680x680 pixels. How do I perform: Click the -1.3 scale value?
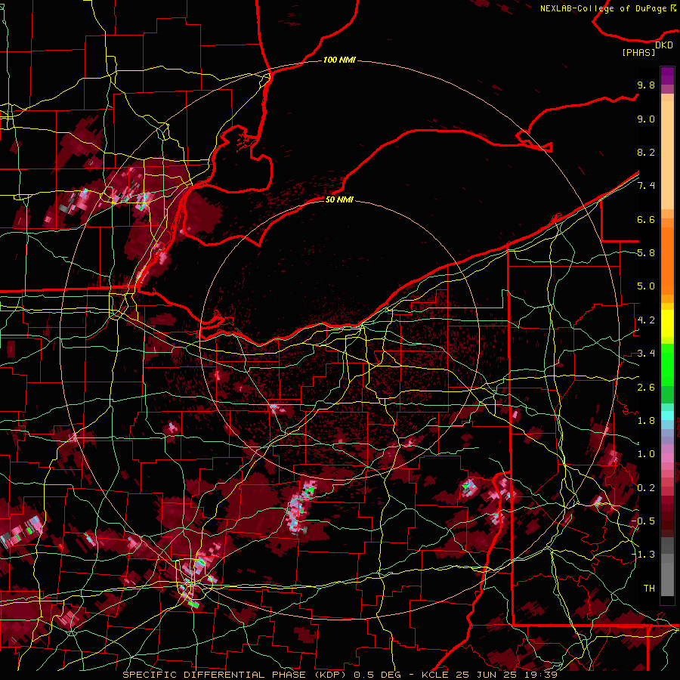(643, 555)
